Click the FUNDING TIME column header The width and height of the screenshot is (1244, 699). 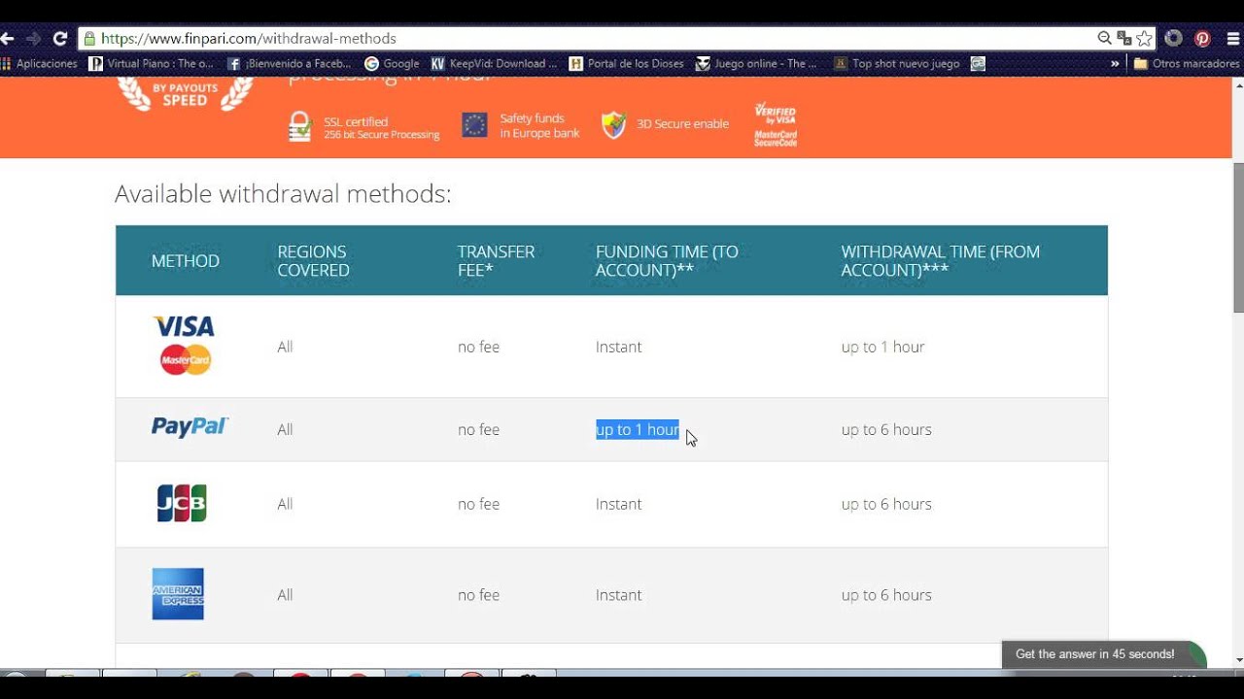click(667, 260)
